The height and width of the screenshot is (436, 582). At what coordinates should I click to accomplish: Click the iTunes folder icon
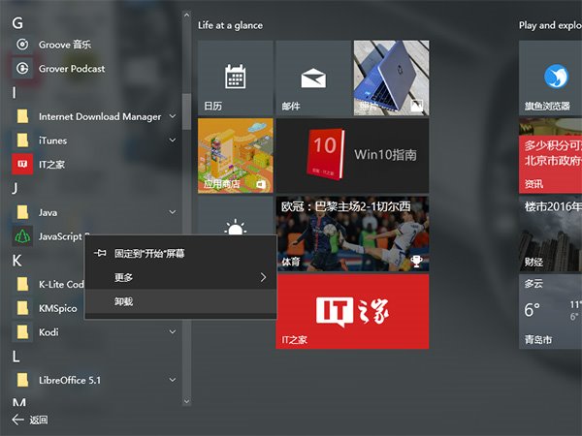pyautogui.click(x=22, y=140)
